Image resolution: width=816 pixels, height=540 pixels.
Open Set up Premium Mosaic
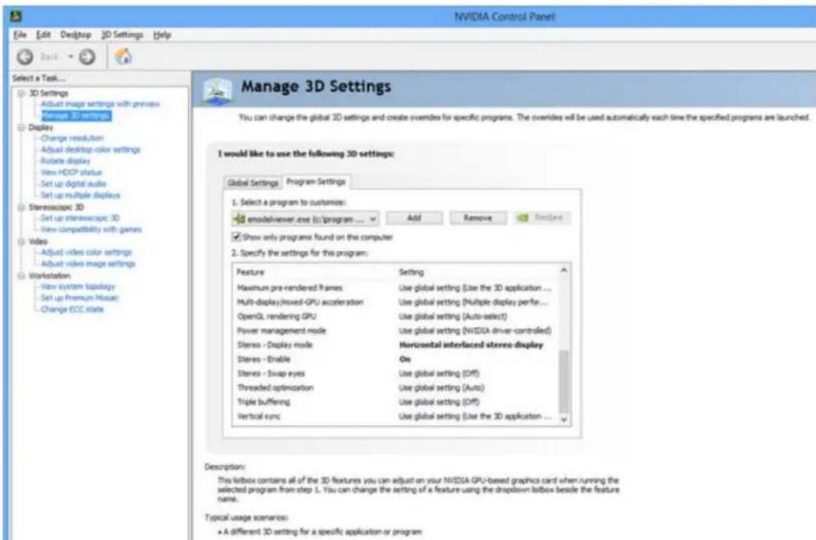point(80,299)
